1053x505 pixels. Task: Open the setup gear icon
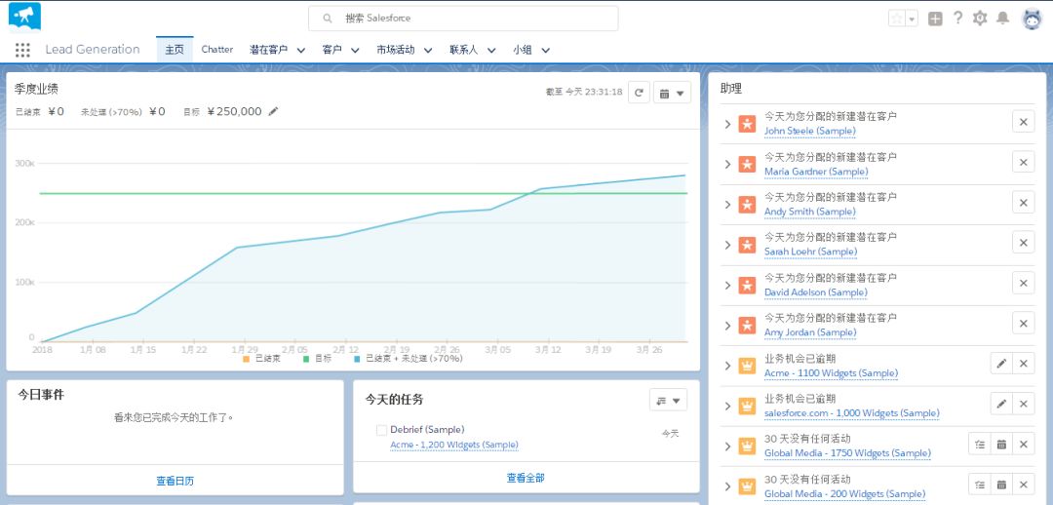980,19
